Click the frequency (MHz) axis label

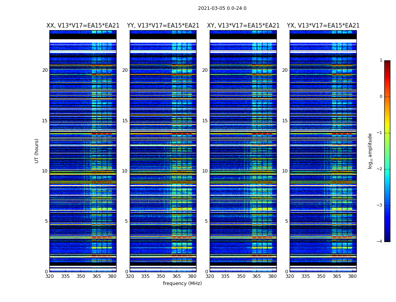point(182,284)
